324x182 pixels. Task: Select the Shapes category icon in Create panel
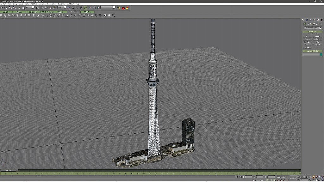point(308,24)
